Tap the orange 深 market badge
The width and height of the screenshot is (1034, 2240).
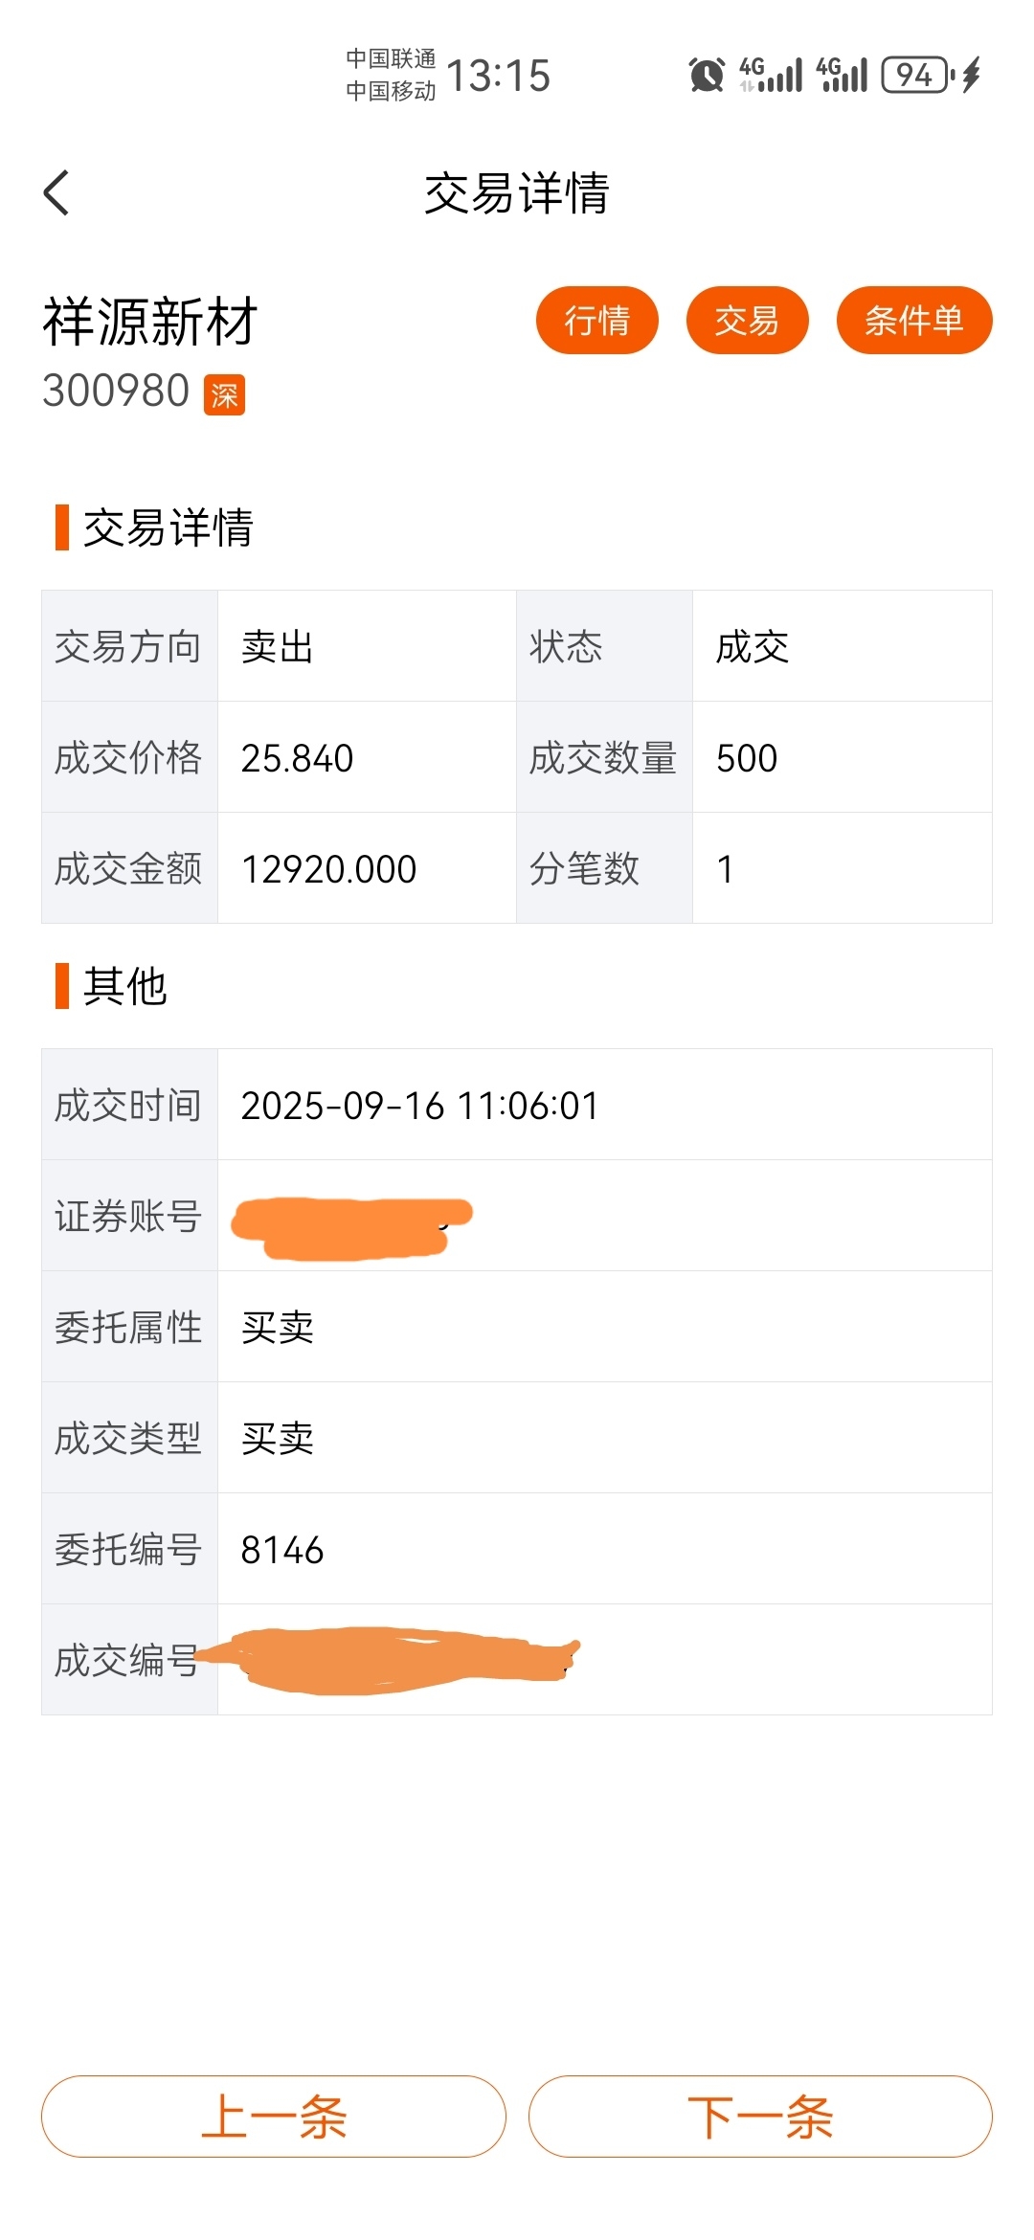point(224,394)
